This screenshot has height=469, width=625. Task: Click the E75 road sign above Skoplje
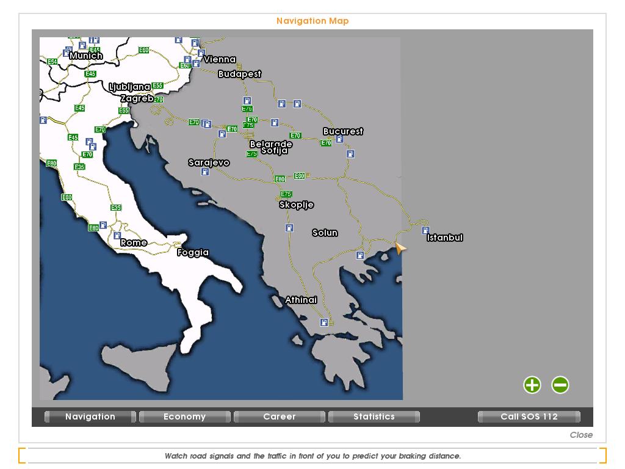pyautogui.click(x=286, y=194)
